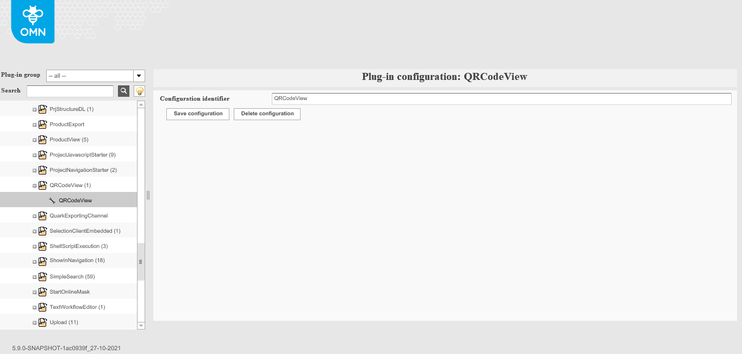Click the search magnifier icon
This screenshot has height=354, width=742.
pyautogui.click(x=123, y=91)
